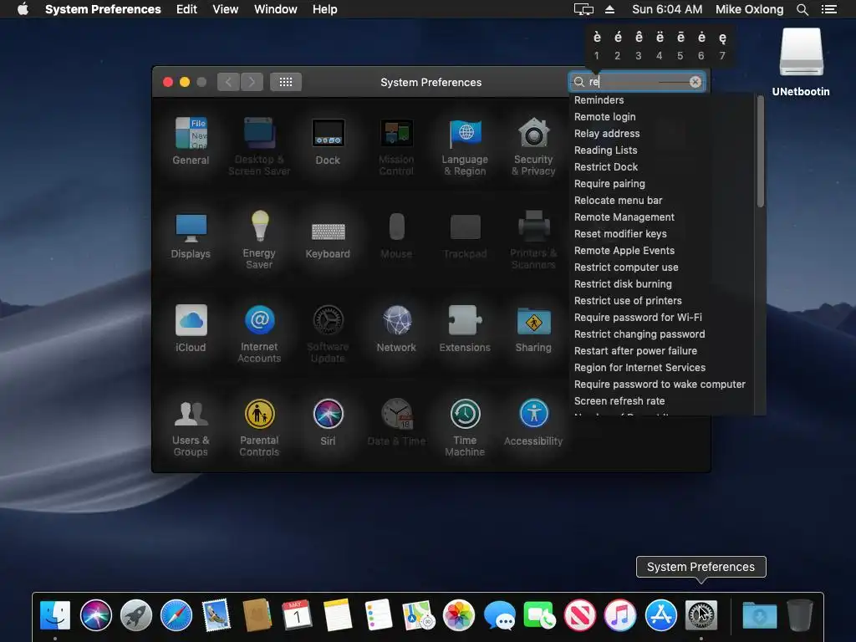Open the Displays preference pane
This screenshot has width=856, height=642.
pos(191,235)
